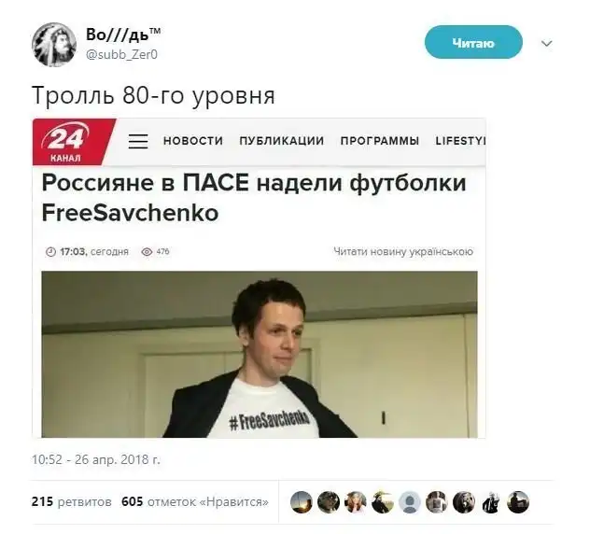Open the Во///дь profile avatar
Viewport: 590px width, 534px height.
[x=54, y=45]
